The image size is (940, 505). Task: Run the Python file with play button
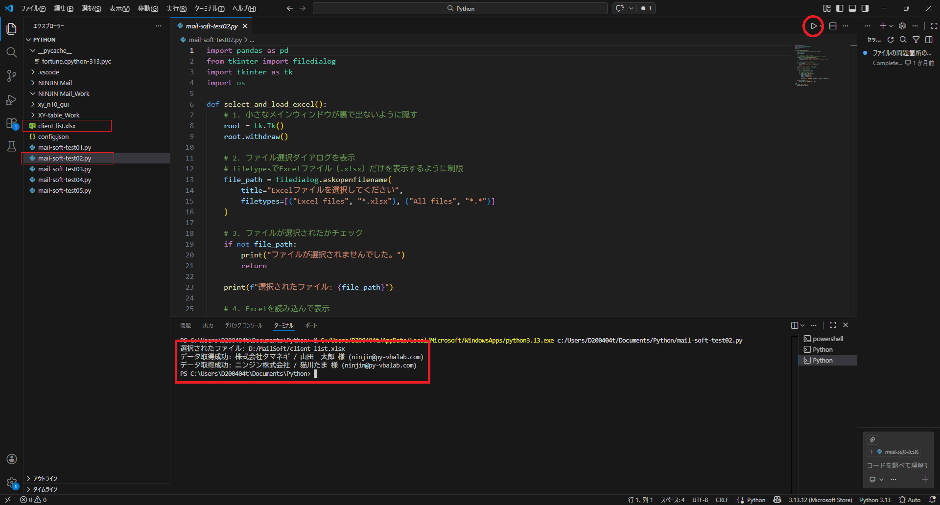tap(813, 26)
